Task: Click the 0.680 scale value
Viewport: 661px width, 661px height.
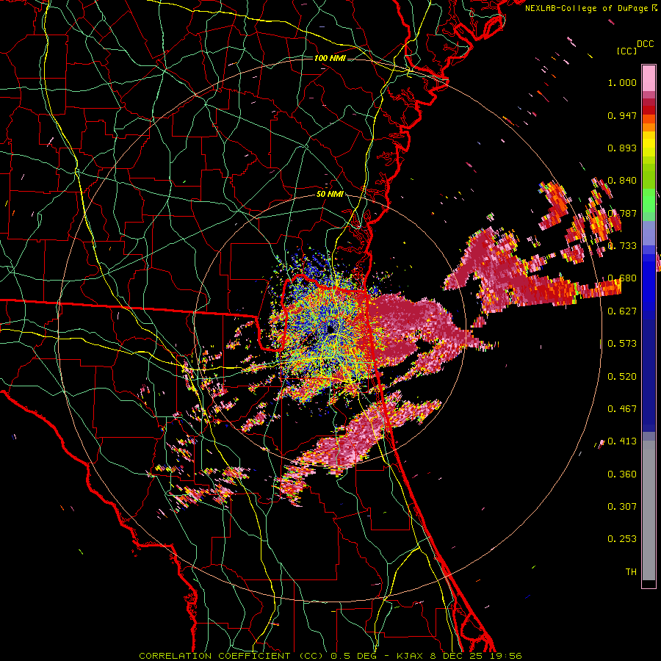Action: pyautogui.click(x=622, y=278)
